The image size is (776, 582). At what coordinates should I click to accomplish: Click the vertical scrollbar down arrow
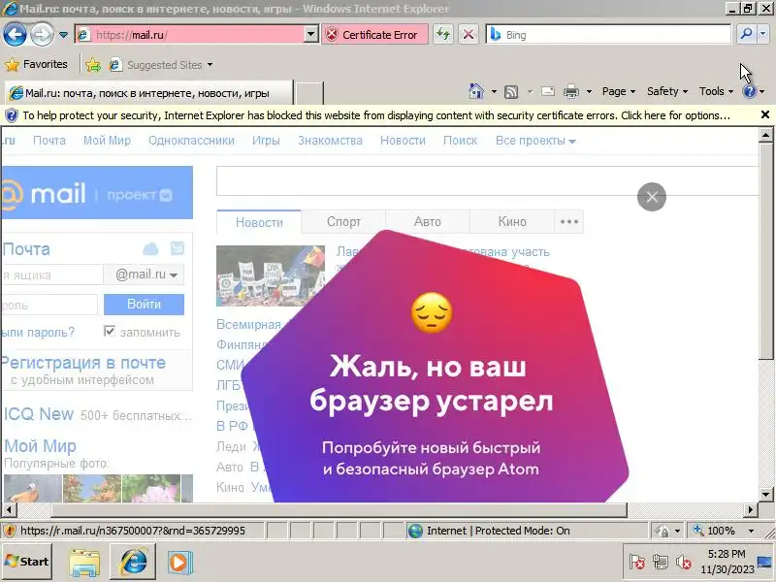pos(765,494)
